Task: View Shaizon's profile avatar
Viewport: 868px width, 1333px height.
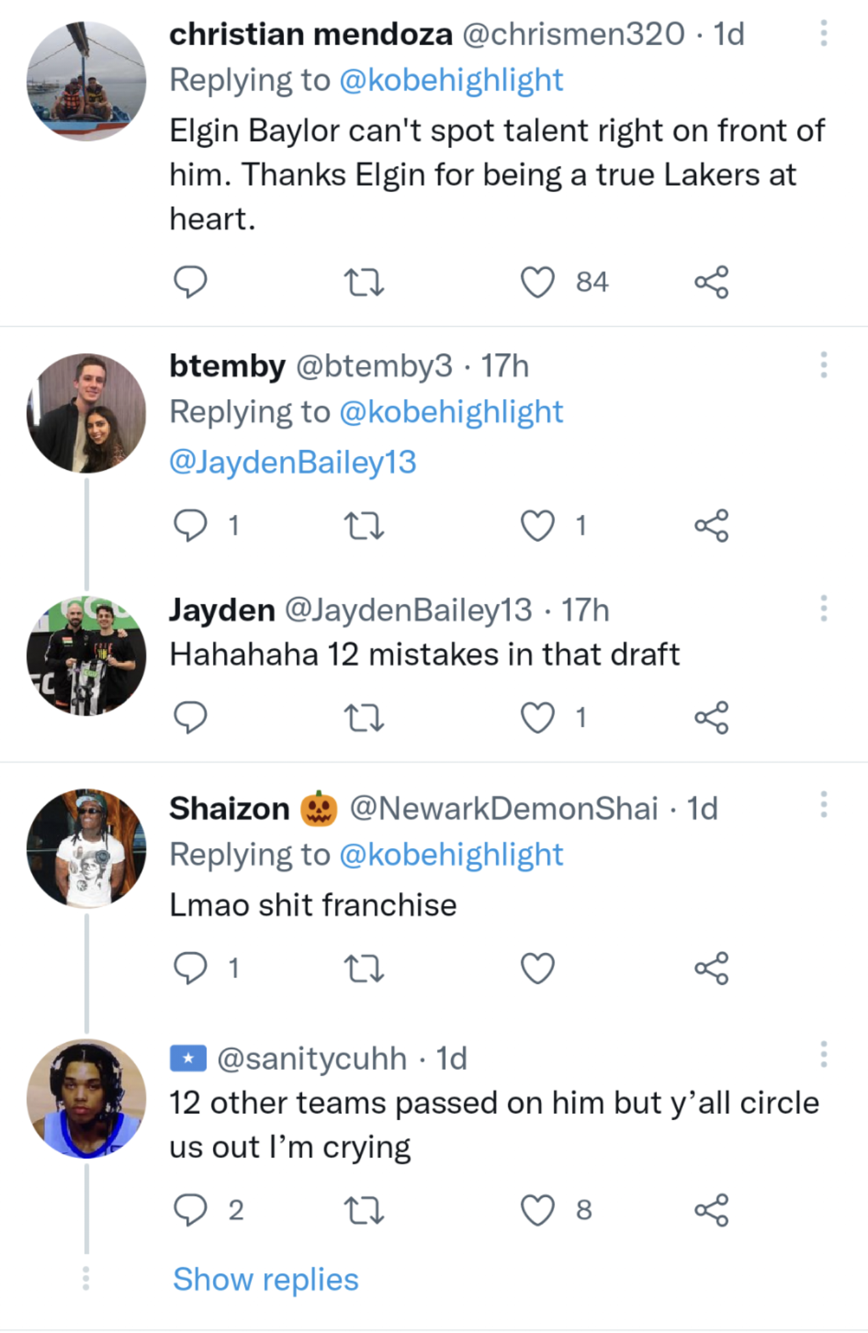Action: (86, 849)
